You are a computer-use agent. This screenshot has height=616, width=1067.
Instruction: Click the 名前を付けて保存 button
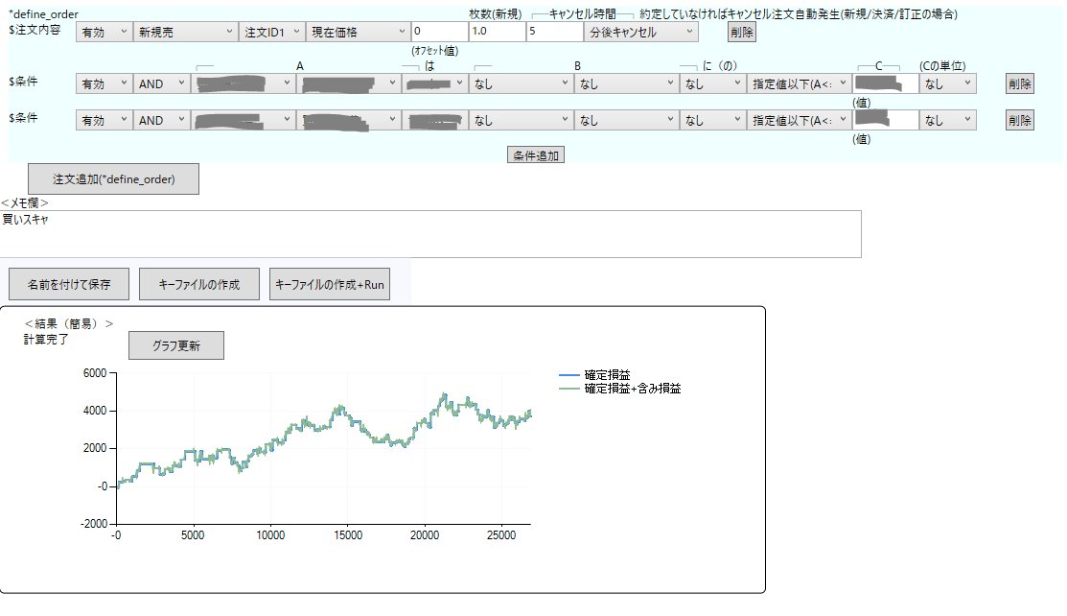tap(69, 284)
